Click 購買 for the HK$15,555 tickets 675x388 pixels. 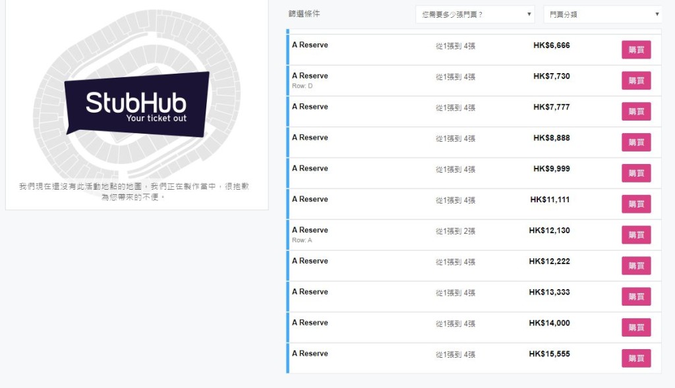pyautogui.click(x=635, y=358)
